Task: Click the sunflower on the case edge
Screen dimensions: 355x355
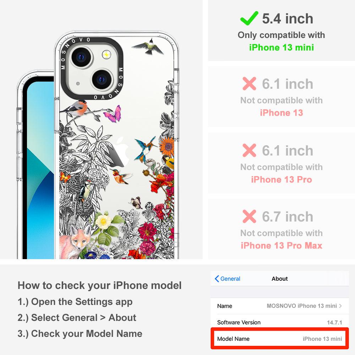Action: [x=166, y=146]
